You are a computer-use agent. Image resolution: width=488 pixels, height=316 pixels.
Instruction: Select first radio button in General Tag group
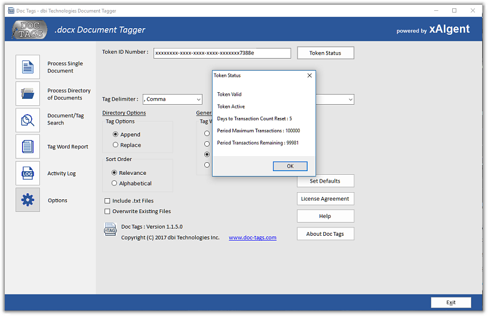tap(207, 133)
